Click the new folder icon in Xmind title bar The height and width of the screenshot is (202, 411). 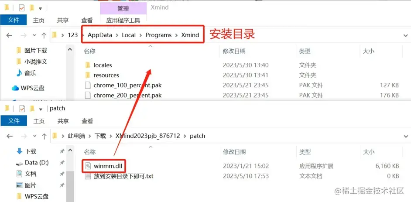[32, 8]
